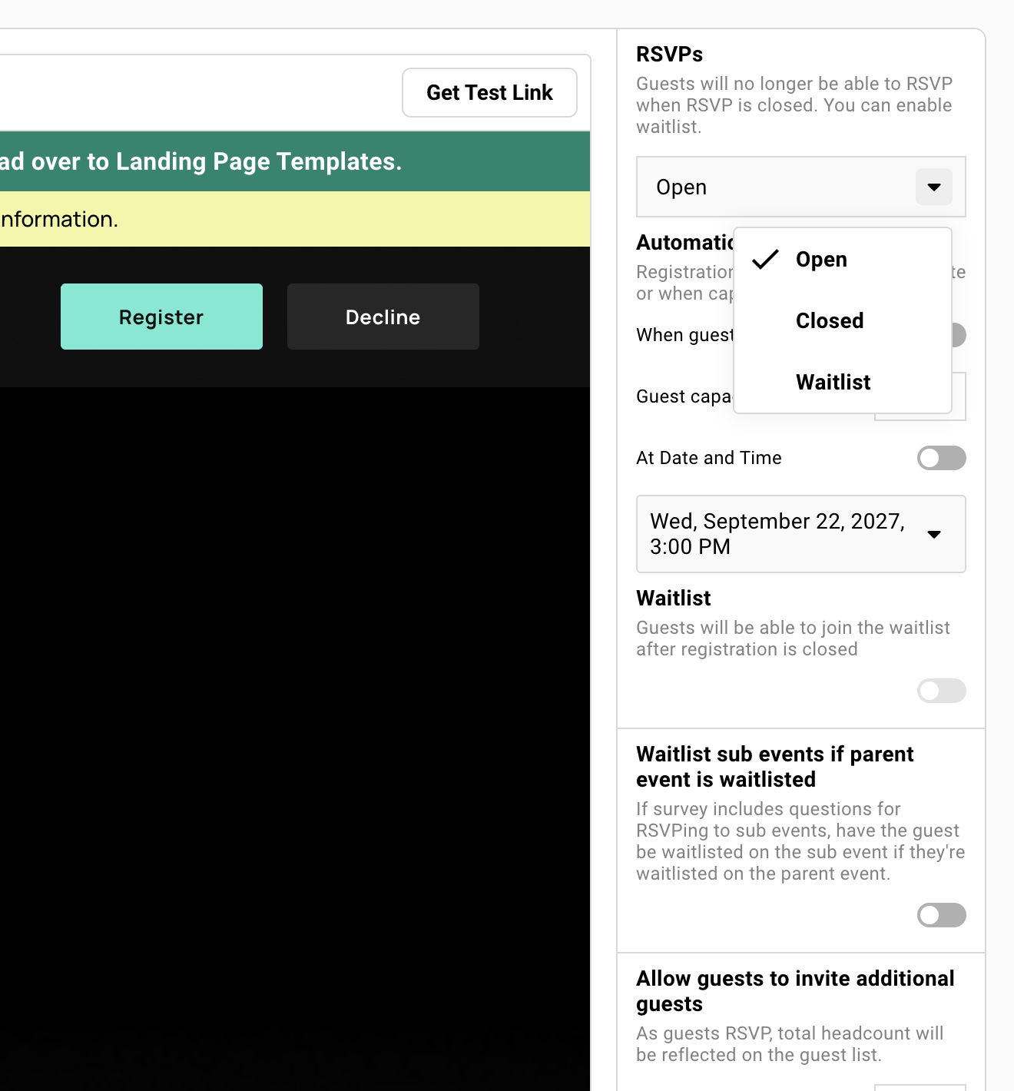Expand the event date and time dropdown

[x=934, y=534]
